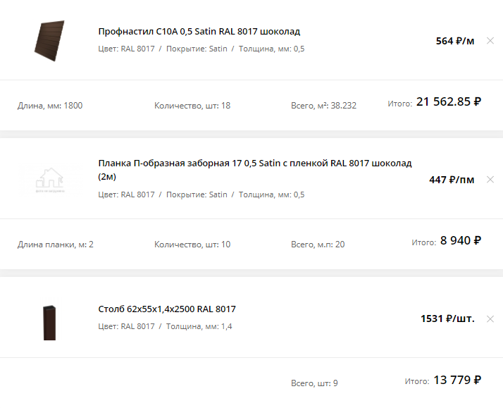Select the Длина, мм: 1800 field
The width and height of the screenshot is (503, 408).
click(50, 106)
